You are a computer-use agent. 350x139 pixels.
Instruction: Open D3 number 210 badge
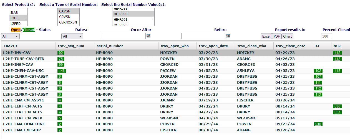(318, 124)
